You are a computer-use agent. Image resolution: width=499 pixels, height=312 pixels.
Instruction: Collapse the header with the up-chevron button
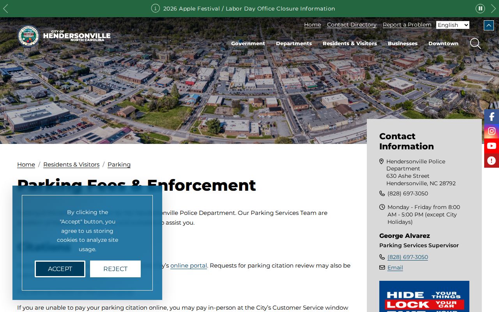point(489,25)
